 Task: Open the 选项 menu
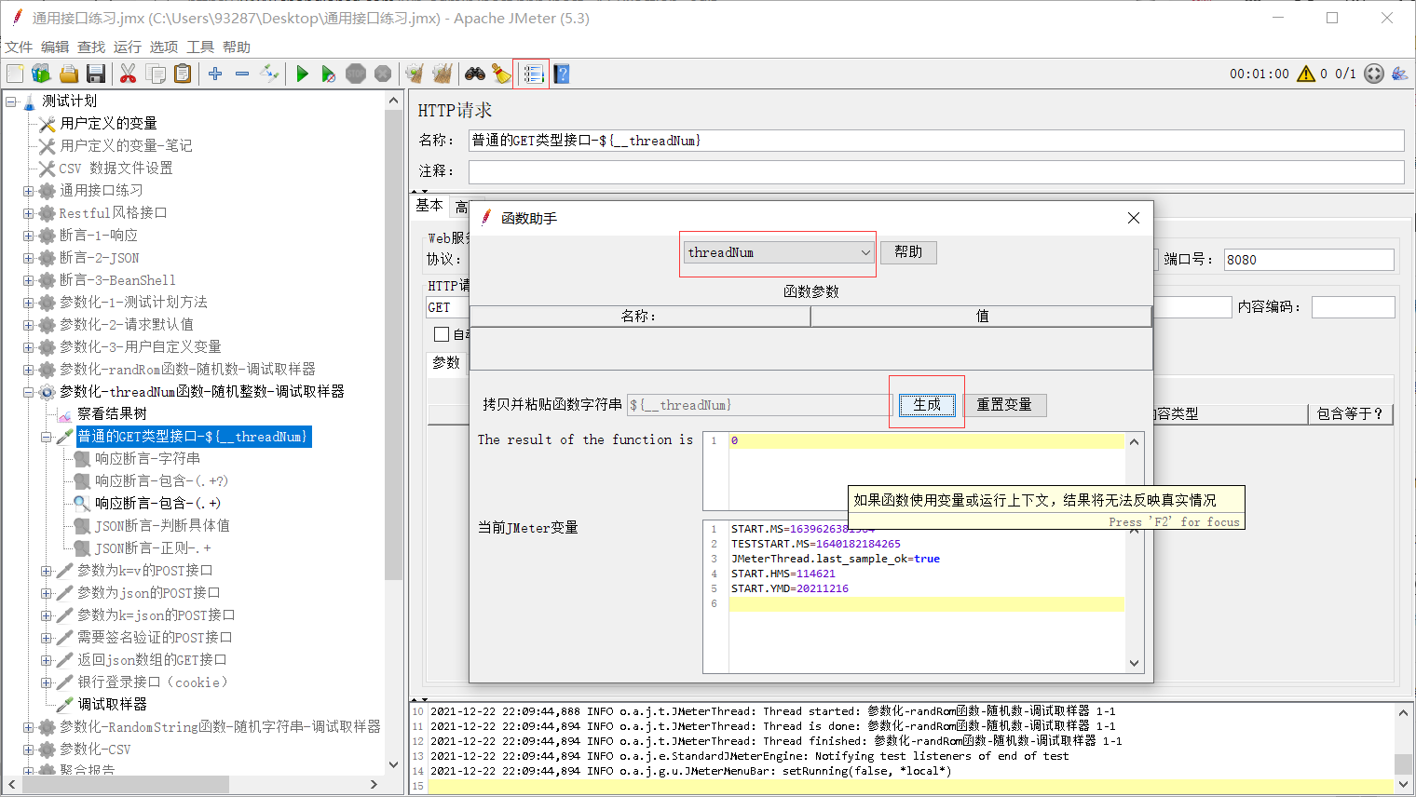(164, 47)
